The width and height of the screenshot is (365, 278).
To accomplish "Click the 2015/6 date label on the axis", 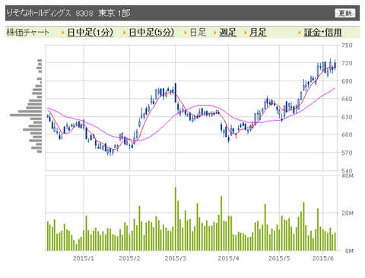I will click(322, 258).
